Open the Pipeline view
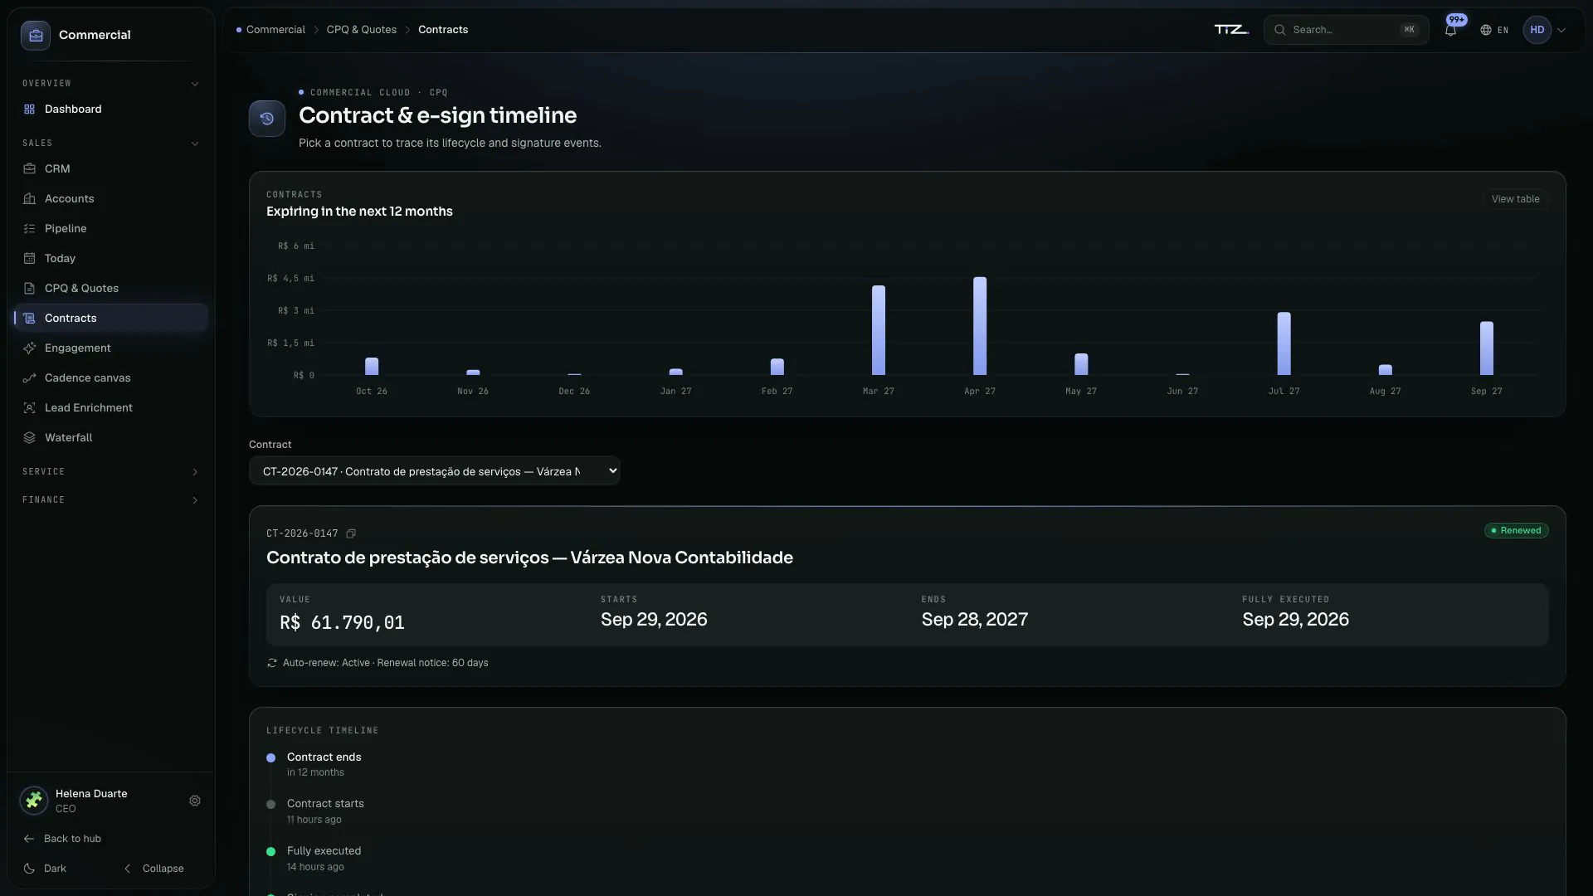This screenshot has height=896, width=1593. [110, 228]
